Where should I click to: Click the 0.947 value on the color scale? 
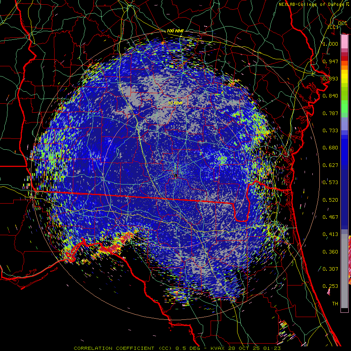(330, 61)
